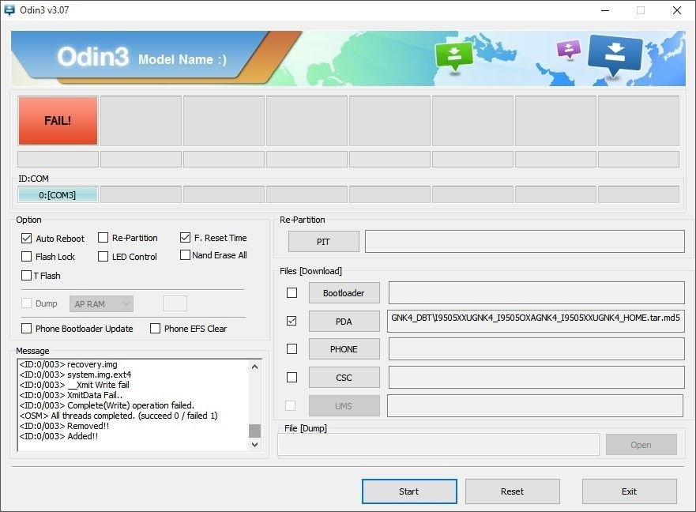Click the CSC file button

tap(344, 378)
